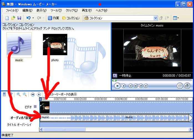Show the 作業 tasks pane
This screenshot has width=194, height=139.
[53, 18]
